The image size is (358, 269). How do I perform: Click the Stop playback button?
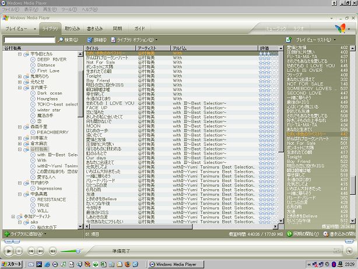click(19, 251)
